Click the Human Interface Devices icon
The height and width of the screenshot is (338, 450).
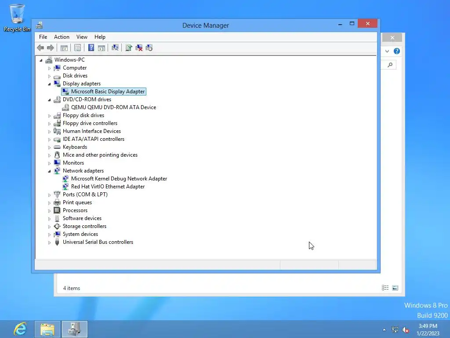click(x=57, y=131)
